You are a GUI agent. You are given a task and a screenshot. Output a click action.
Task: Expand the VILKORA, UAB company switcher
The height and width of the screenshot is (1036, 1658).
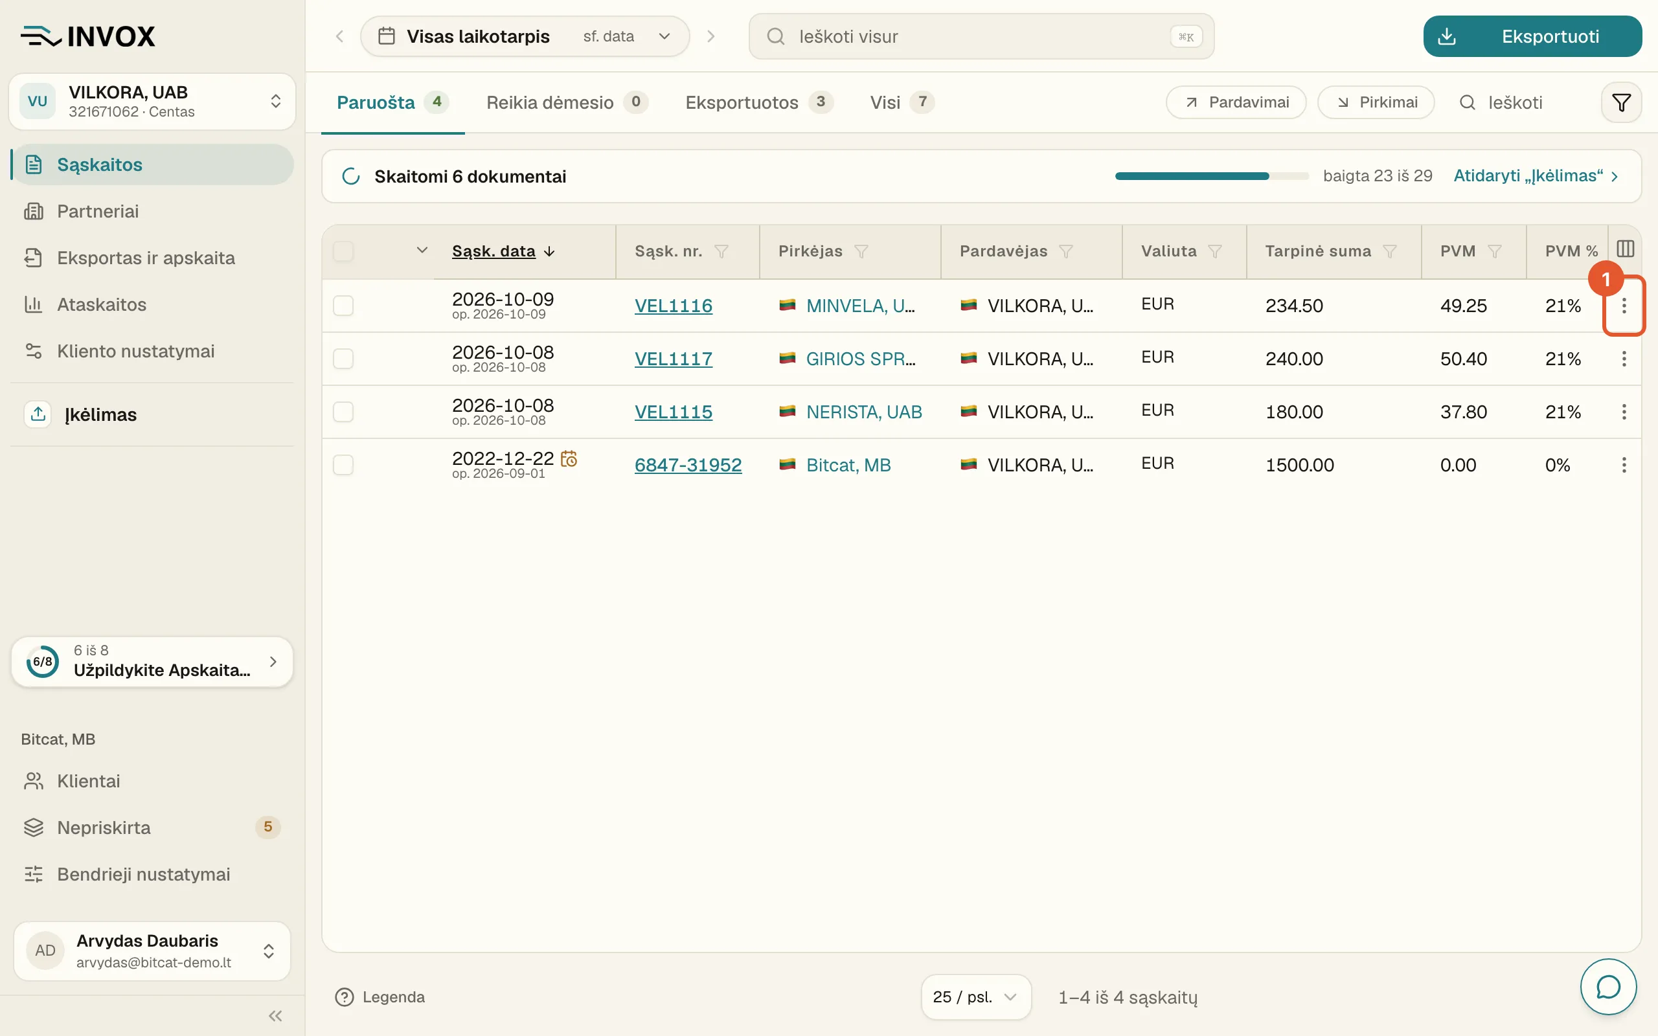(152, 102)
